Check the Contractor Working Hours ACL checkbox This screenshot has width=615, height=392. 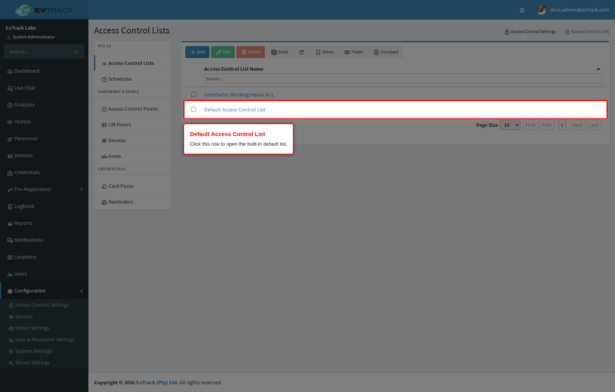(x=194, y=95)
